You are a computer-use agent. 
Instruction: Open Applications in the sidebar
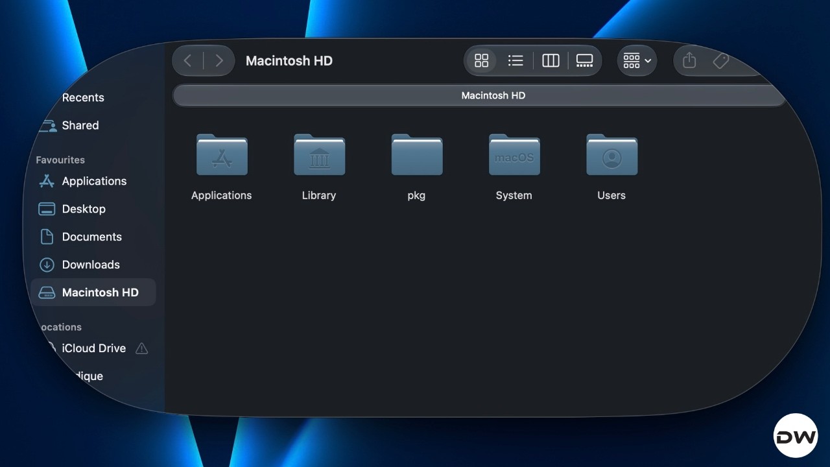(94, 182)
